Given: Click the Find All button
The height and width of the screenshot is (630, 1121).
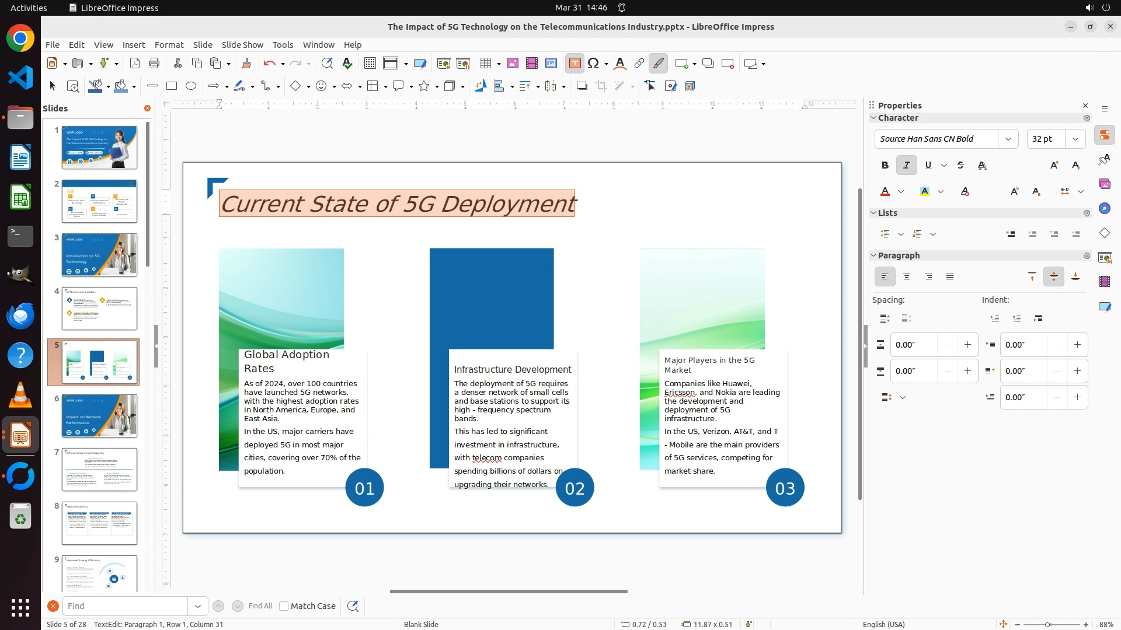Looking at the screenshot, I should click(x=260, y=606).
